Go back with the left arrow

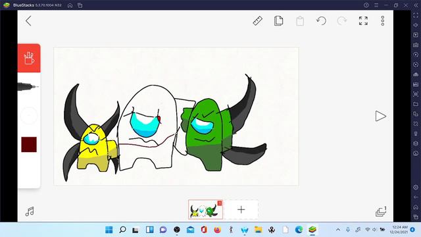coord(28,21)
